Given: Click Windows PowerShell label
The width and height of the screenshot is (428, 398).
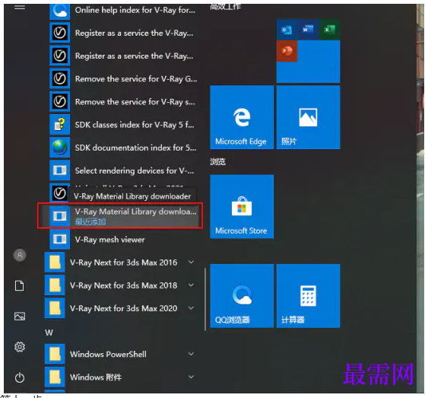Looking at the screenshot, I should pos(108,355).
